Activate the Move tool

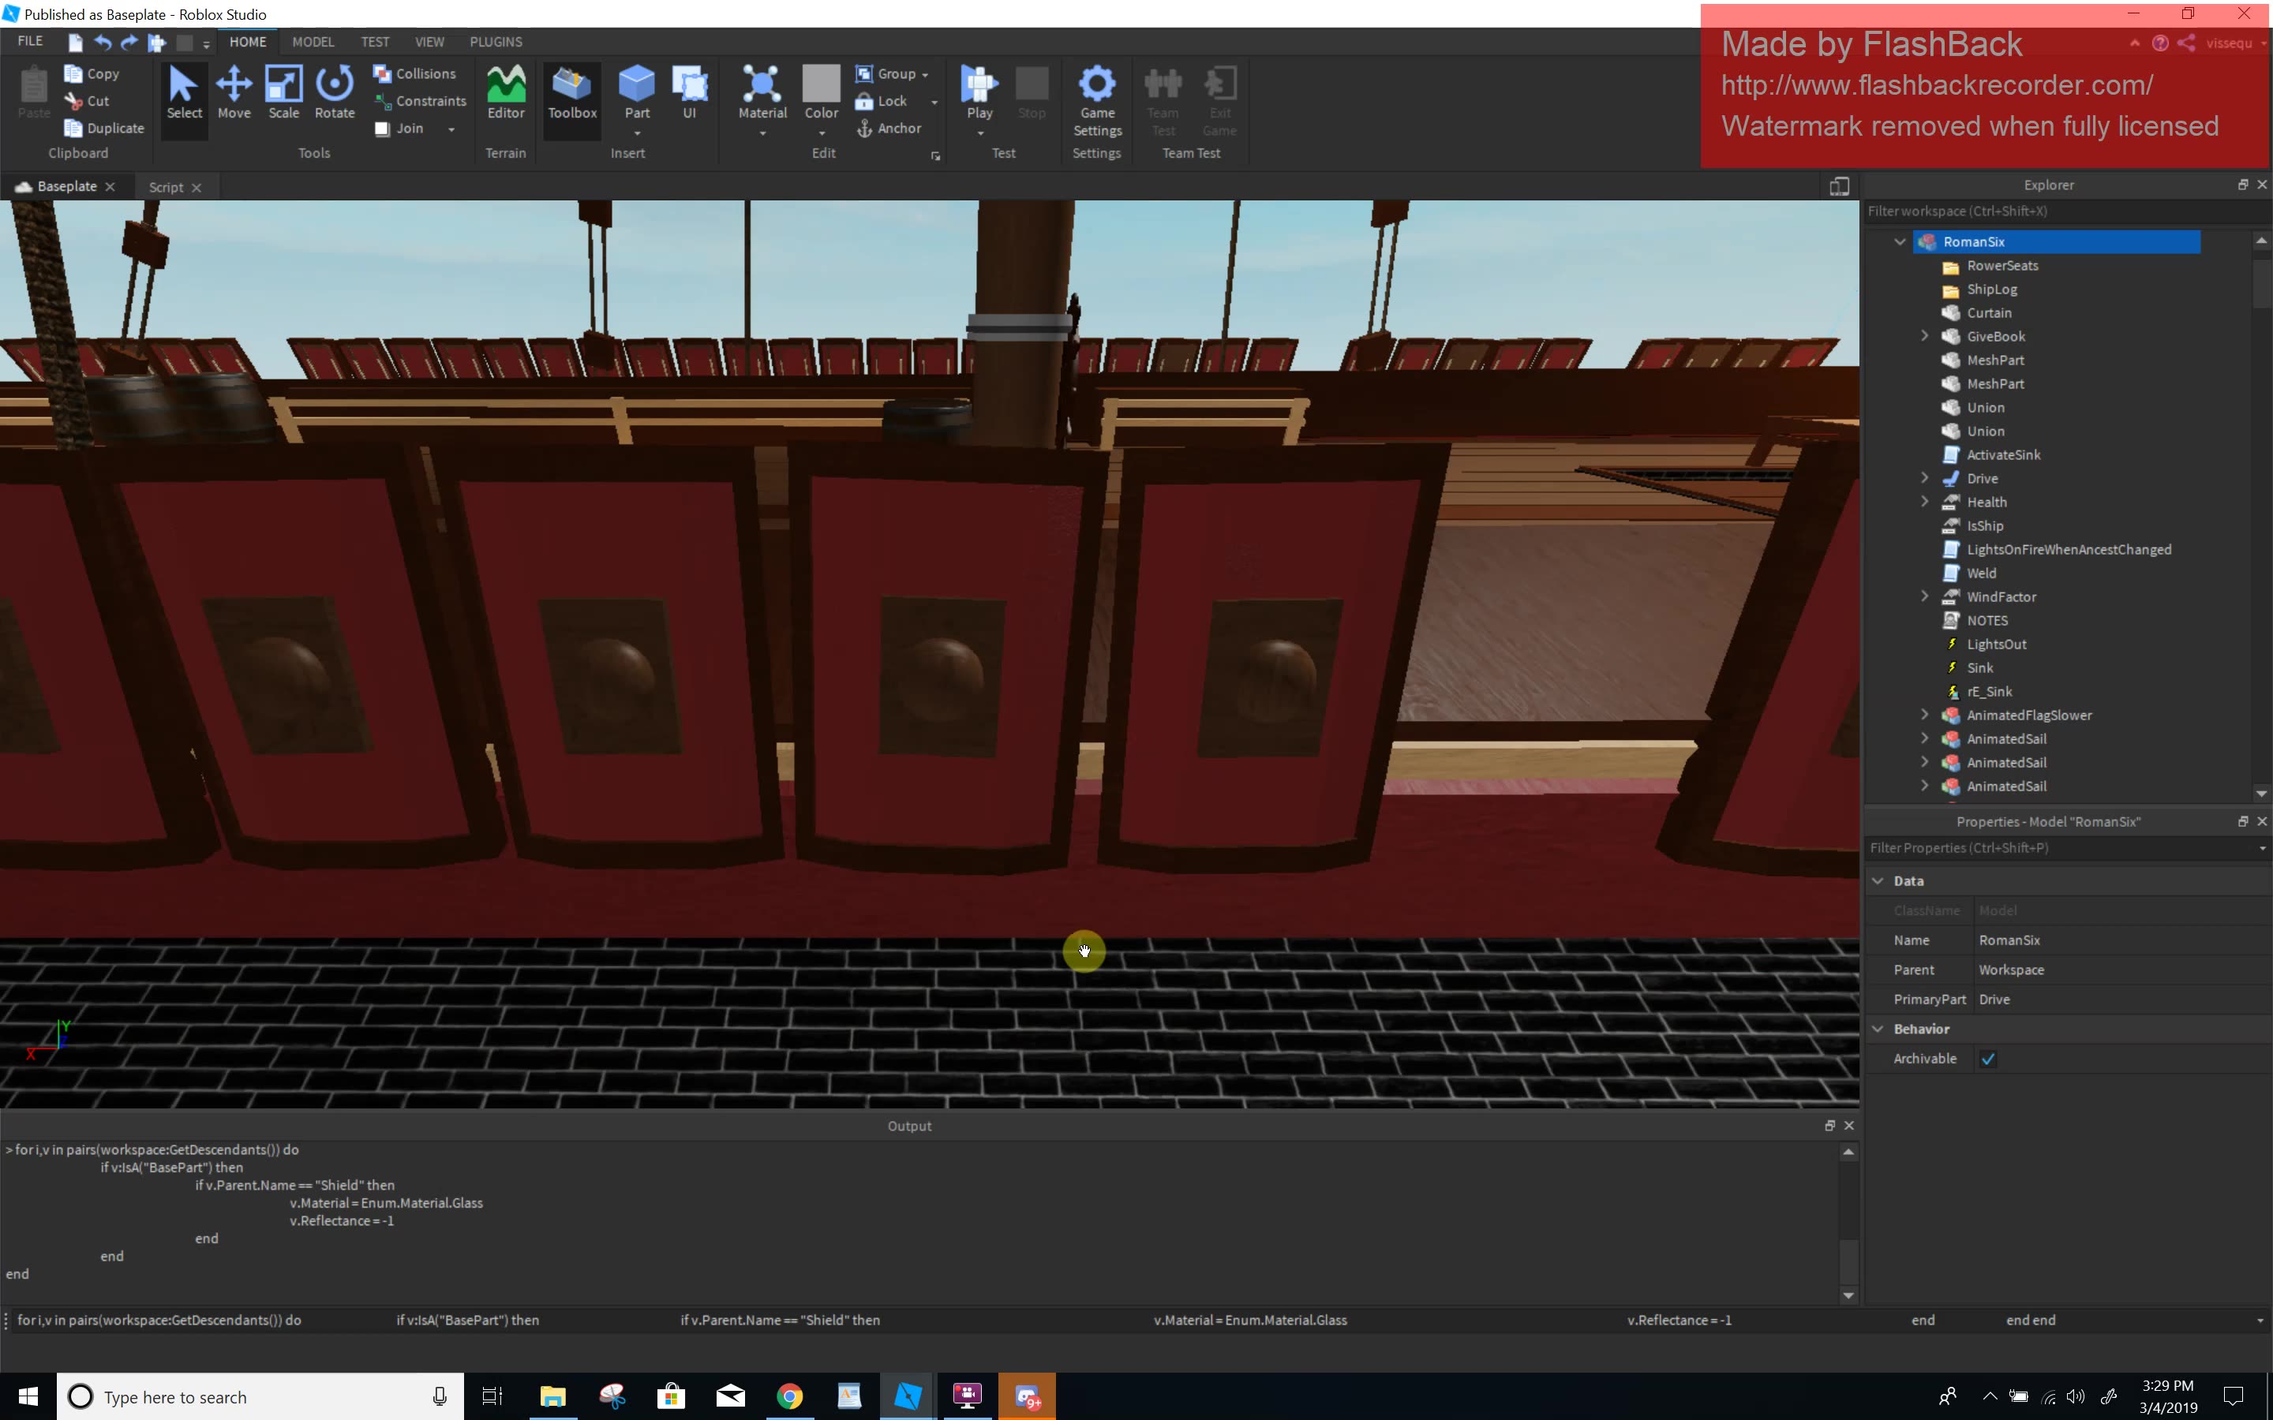click(234, 93)
